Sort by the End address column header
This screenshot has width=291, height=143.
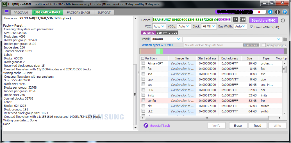click(230, 58)
